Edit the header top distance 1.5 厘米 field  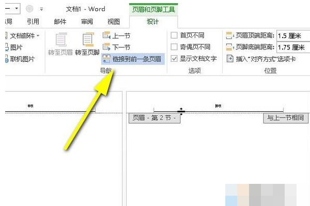pyautogui.click(x=293, y=36)
